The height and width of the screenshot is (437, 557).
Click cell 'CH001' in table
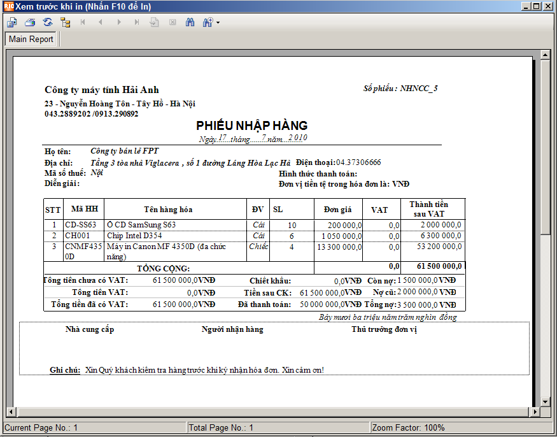pos(78,236)
